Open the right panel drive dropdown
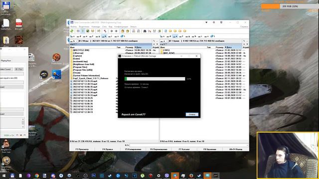Screen dimensions: 319x179 164,41
